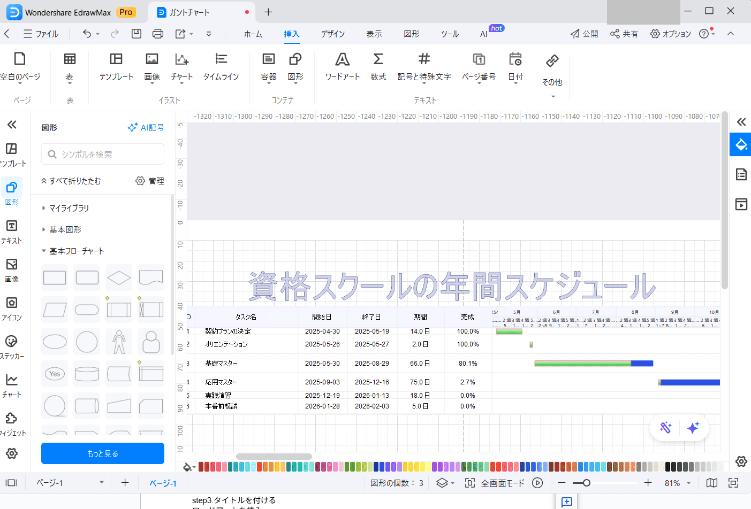Click the 画像 insert image icon
Image resolution: width=751 pixels, height=509 pixels.
152,67
